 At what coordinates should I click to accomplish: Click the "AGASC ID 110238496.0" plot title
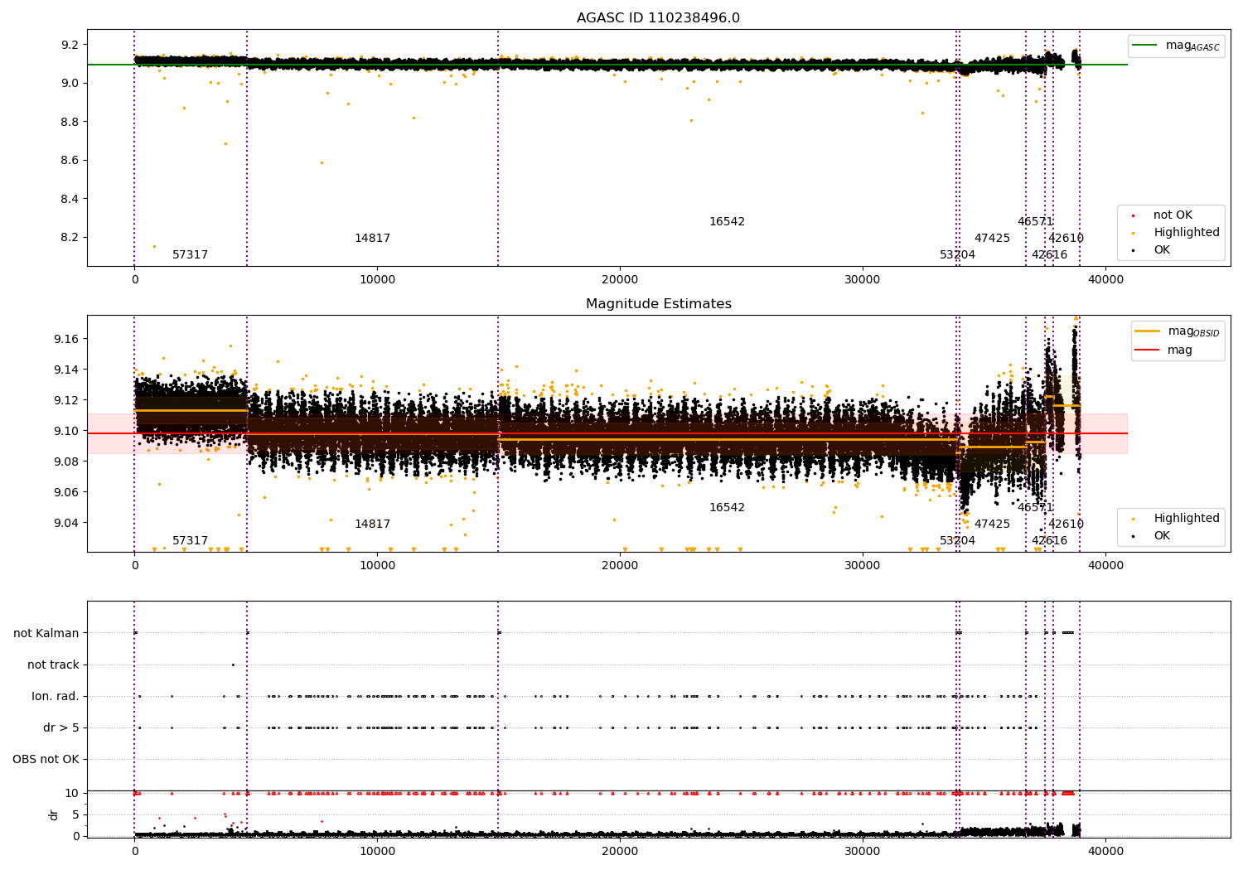coord(658,18)
